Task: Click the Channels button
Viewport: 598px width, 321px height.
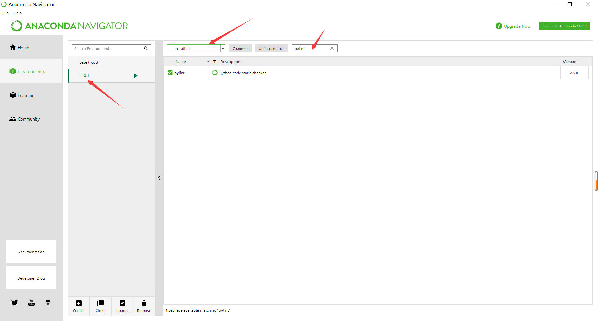Action: point(240,48)
